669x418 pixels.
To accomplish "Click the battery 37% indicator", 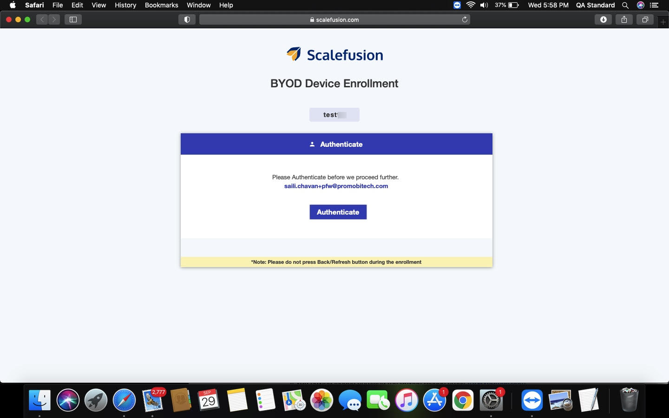I will click(x=507, y=5).
